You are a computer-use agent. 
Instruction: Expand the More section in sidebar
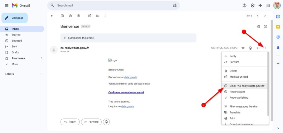pos(15,64)
